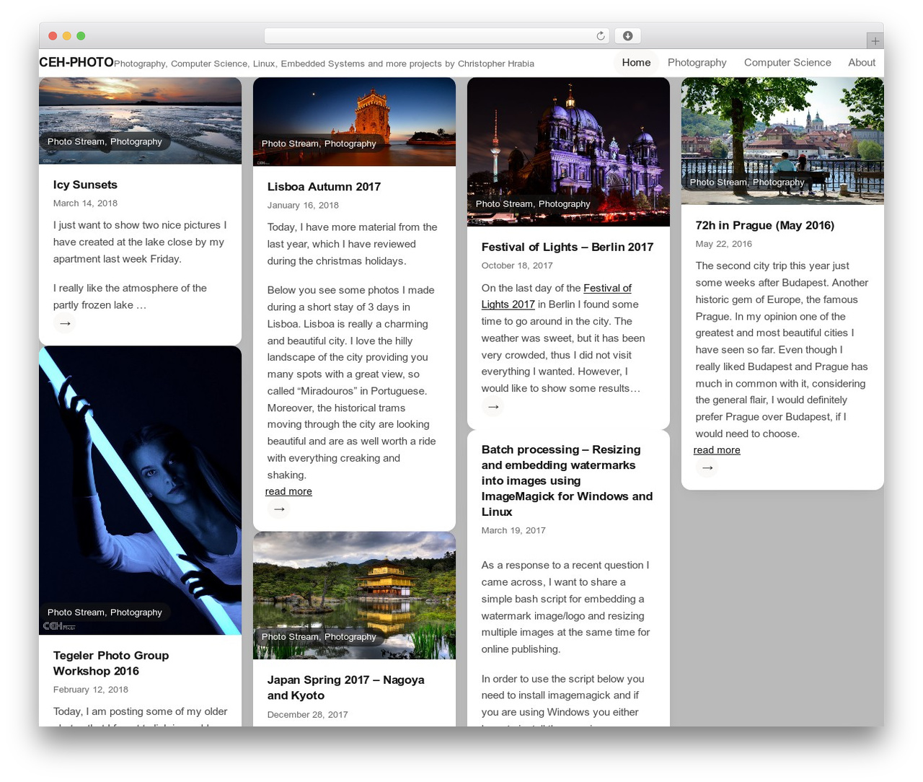The width and height of the screenshot is (923, 782).
Task: Click read more under the Prague excerpt
Action: point(717,450)
